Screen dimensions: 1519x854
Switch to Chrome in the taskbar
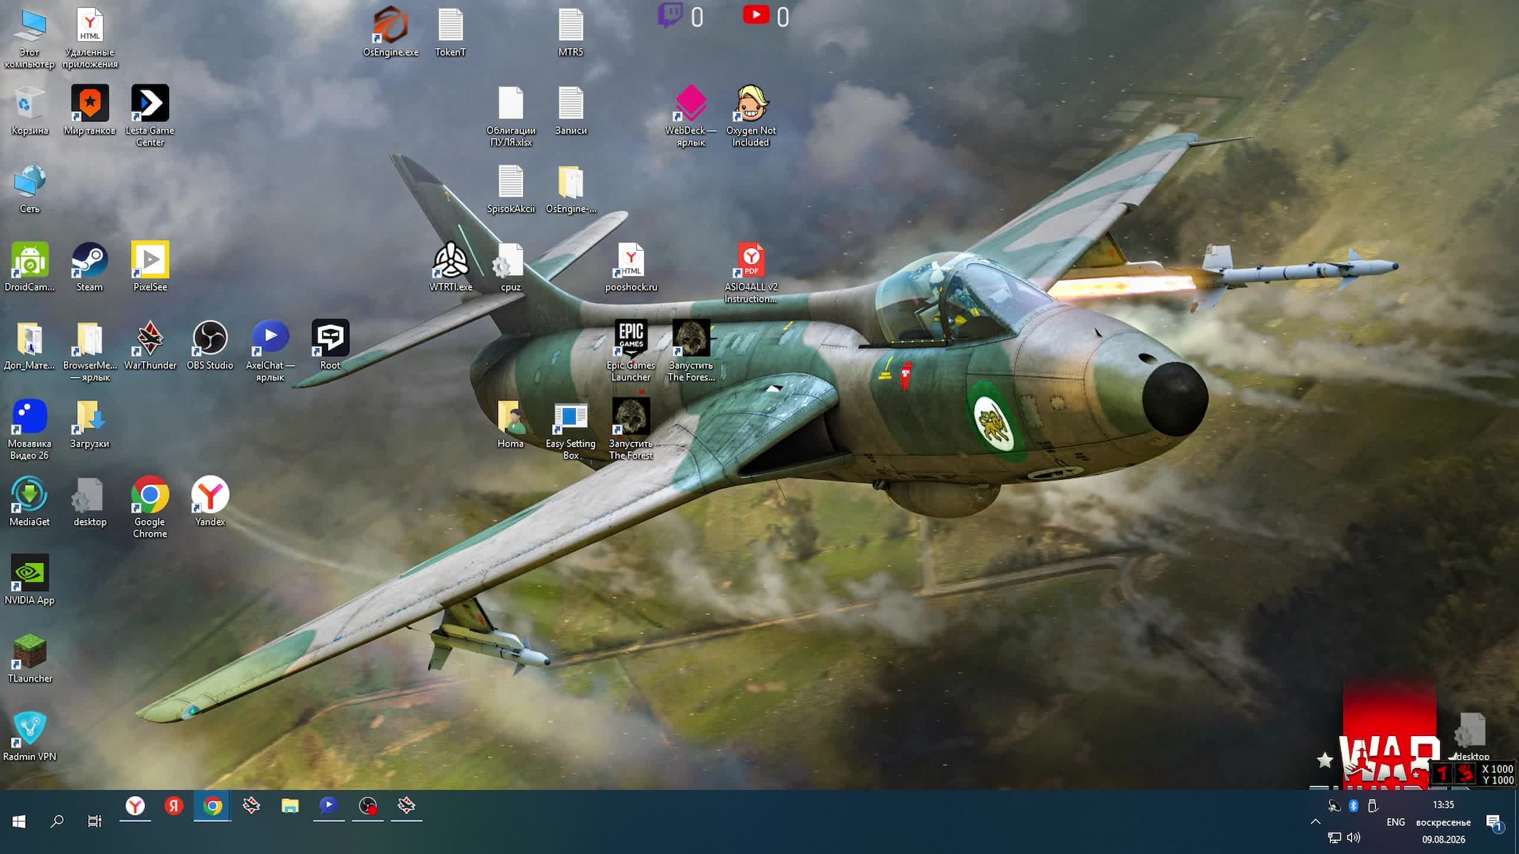[212, 806]
